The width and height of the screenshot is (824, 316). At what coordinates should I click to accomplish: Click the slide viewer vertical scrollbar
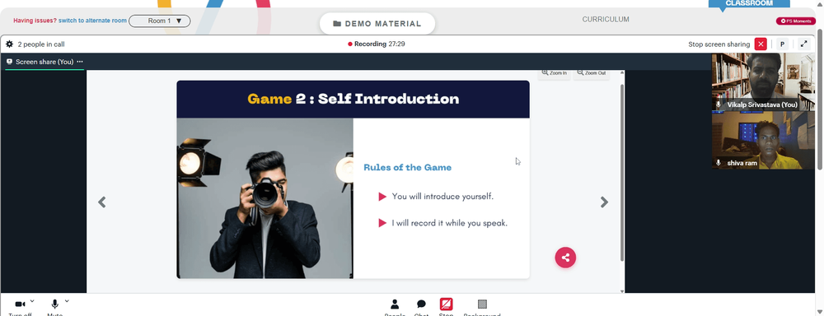(623, 173)
